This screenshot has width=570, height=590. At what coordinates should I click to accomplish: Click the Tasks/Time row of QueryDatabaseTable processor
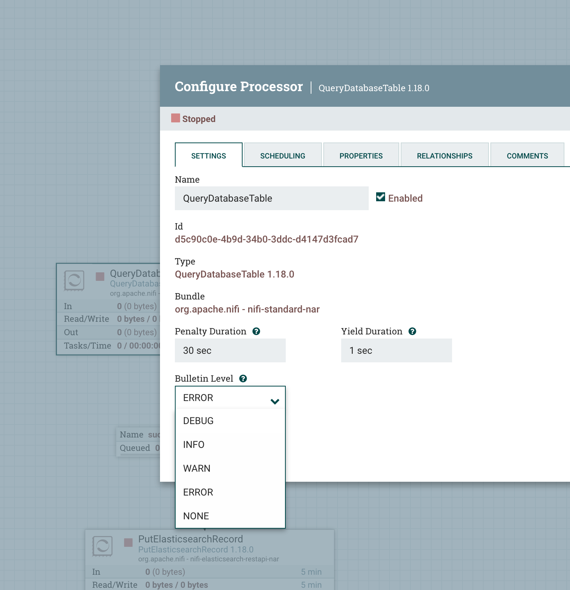pos(109,346)
